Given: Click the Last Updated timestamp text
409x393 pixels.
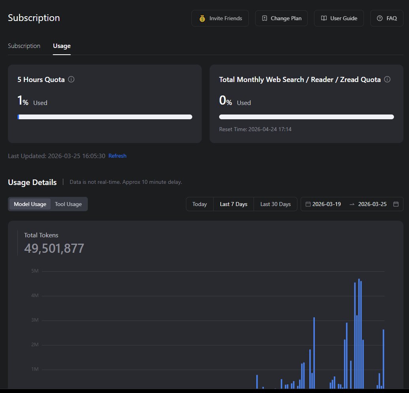Looking at the screenshot, I should pos(57,156).
